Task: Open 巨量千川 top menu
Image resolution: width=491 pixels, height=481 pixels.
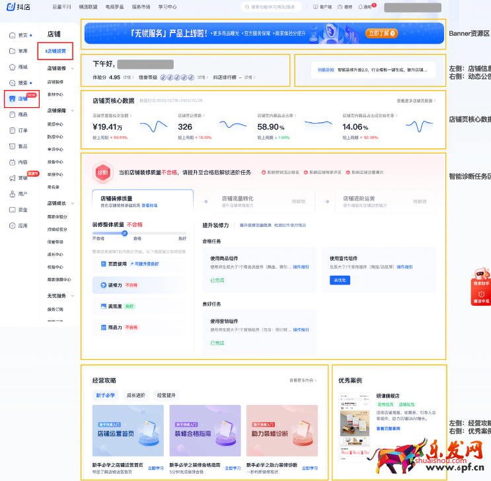Action: (61, 7)
